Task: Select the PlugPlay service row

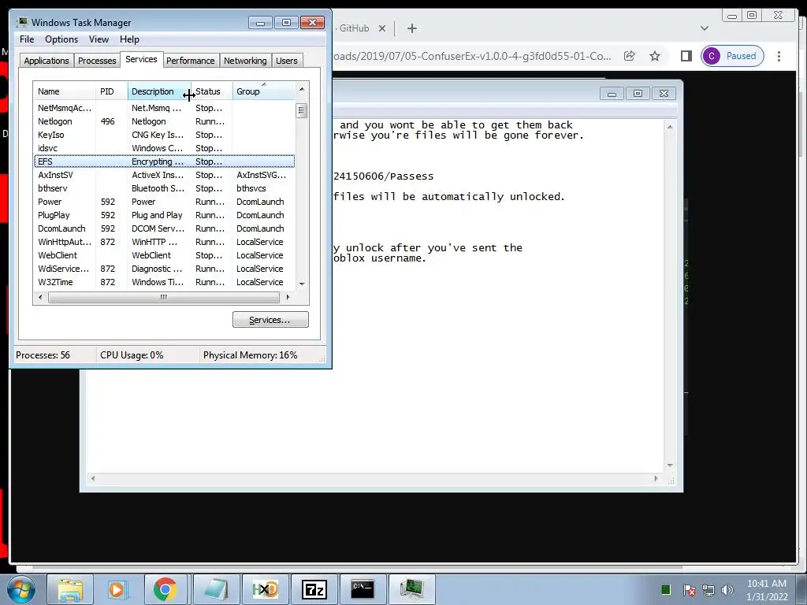Action: click(x=164, y=215)
